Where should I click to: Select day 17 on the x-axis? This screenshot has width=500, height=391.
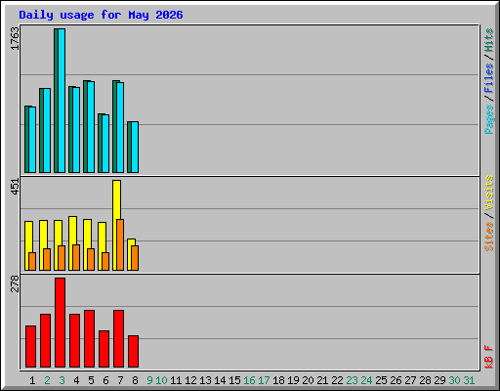tap(264, 380)
